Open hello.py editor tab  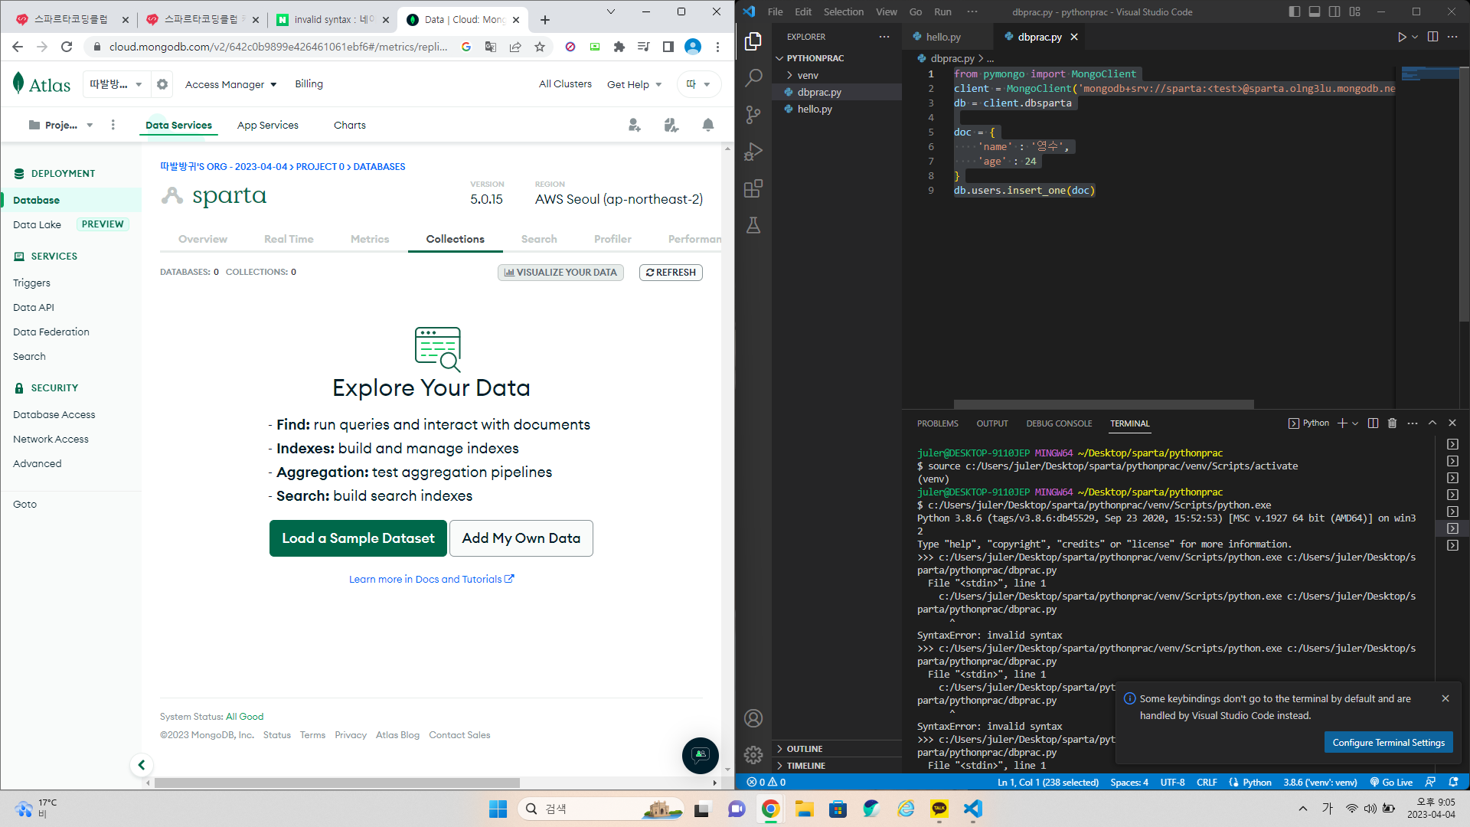click(x=942, y=37)
